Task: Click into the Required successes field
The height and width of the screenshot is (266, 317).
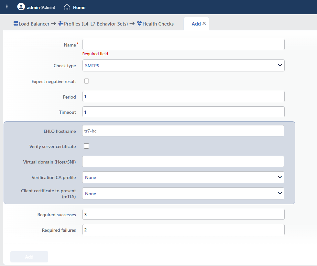Action: tap(183, 214)
